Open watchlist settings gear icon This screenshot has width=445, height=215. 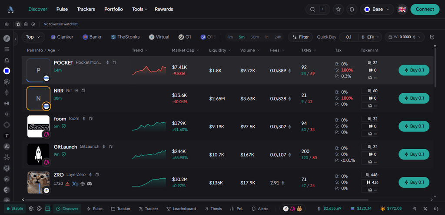[x=7, y=24]
